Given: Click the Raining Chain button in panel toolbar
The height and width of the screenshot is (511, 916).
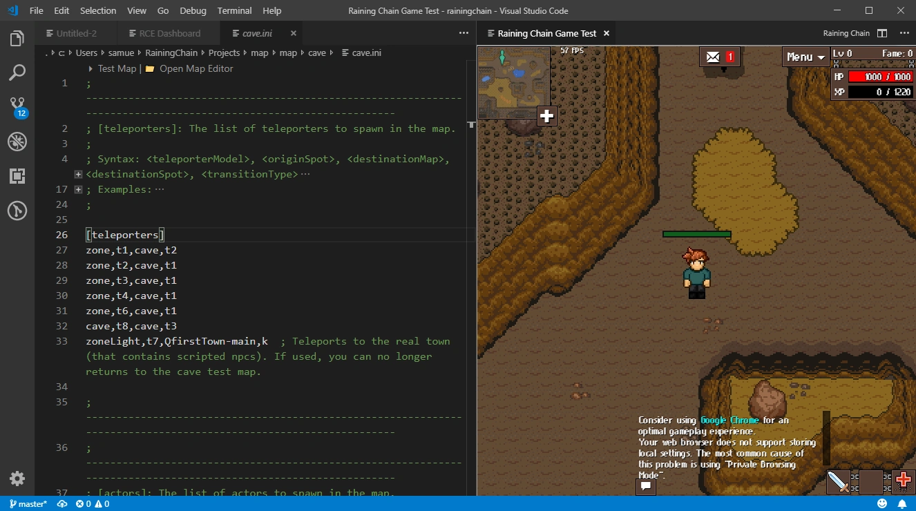Looking at the screenshot, I should pos(846,33).
